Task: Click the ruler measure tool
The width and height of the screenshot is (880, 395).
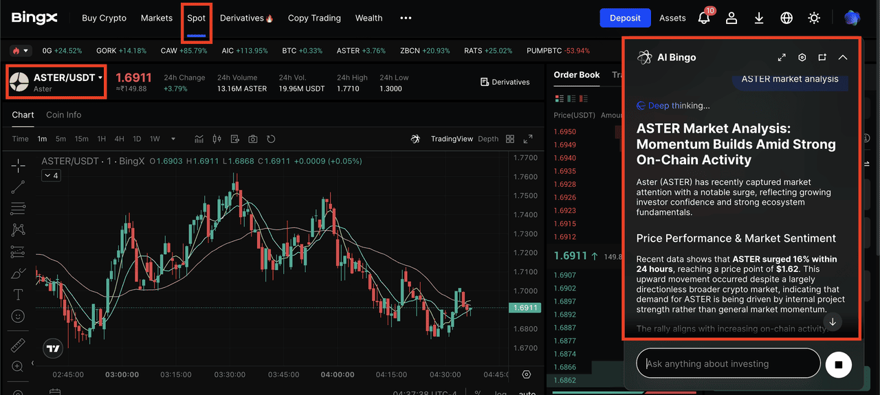Action: (19, 344)
